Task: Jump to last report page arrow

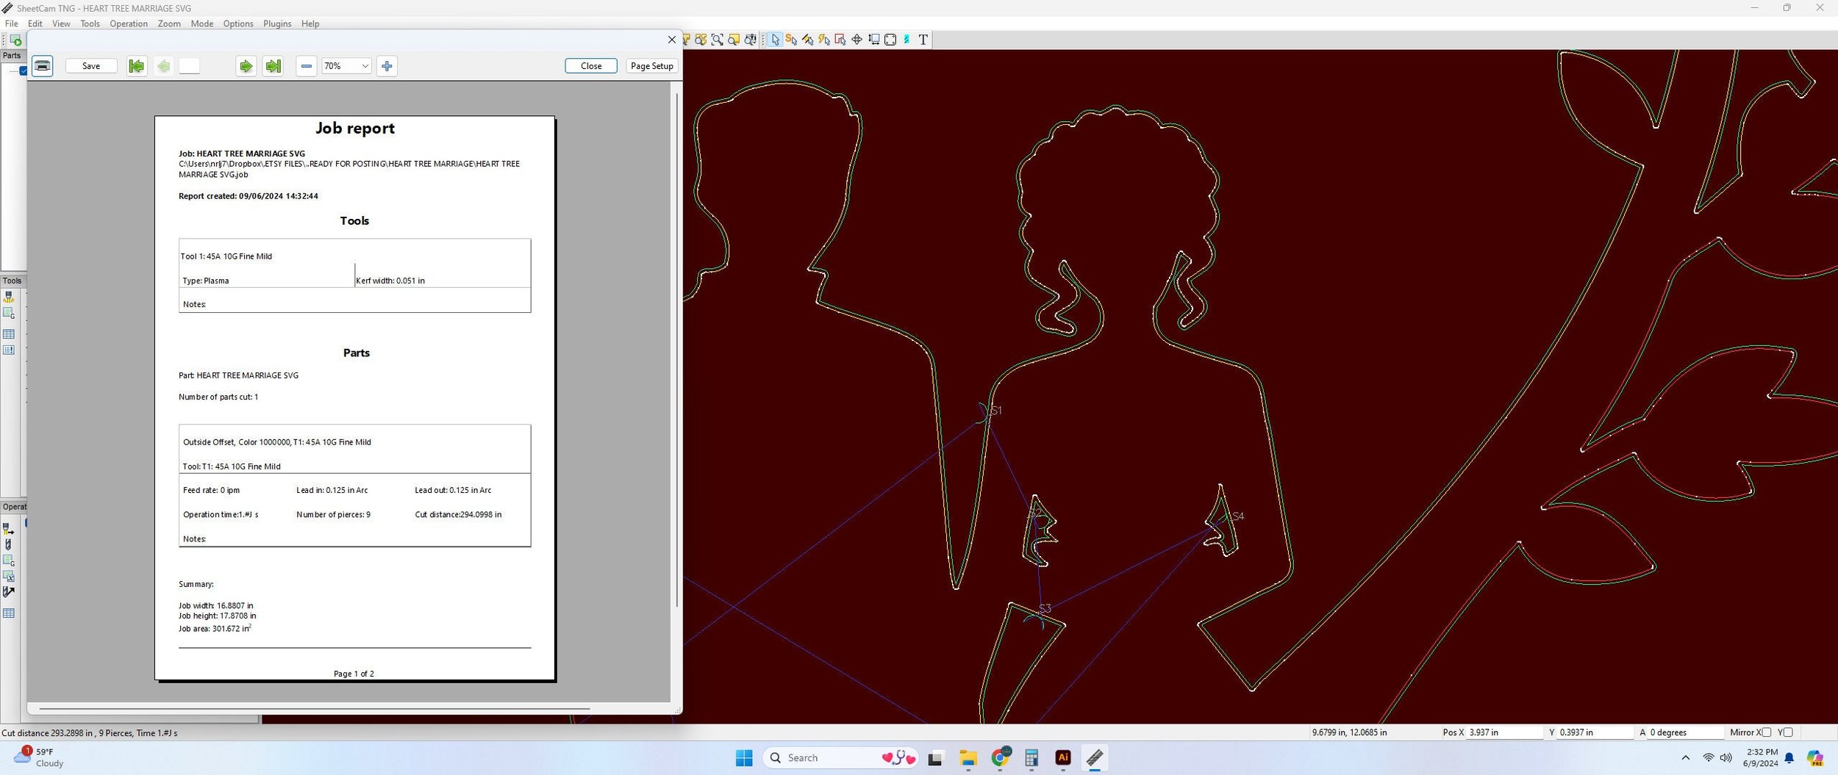Action: (273, 66)
